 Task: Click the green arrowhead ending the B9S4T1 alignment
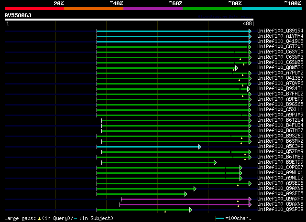coord(249,89)
